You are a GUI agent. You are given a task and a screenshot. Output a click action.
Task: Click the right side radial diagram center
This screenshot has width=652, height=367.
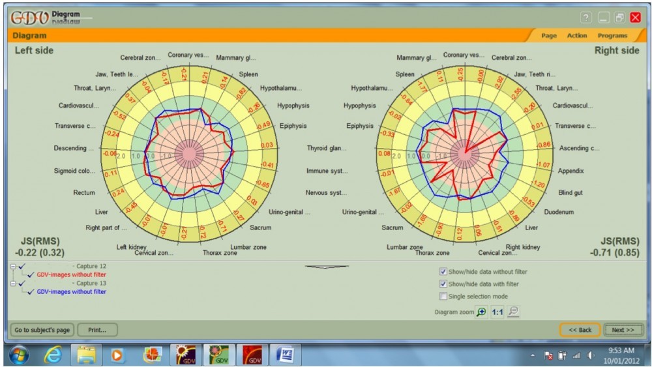coord(464,154)
